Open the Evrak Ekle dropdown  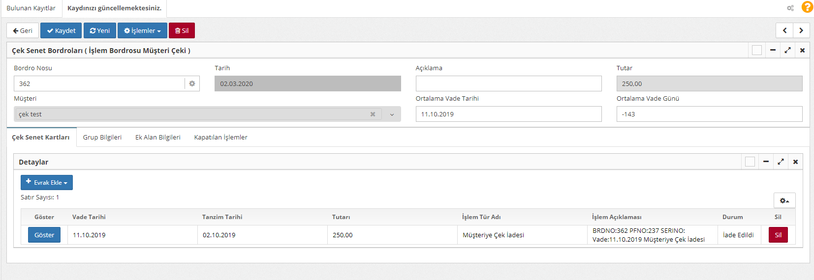click(x=47, y=182)
